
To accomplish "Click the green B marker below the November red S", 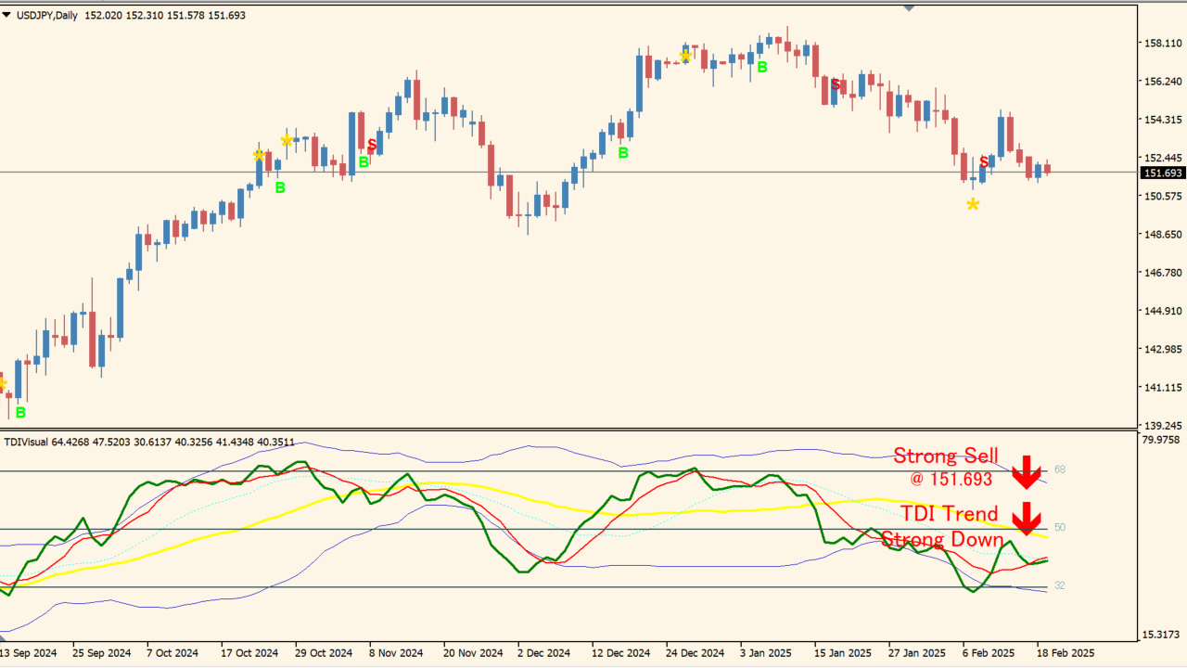I will click(364, 162).
